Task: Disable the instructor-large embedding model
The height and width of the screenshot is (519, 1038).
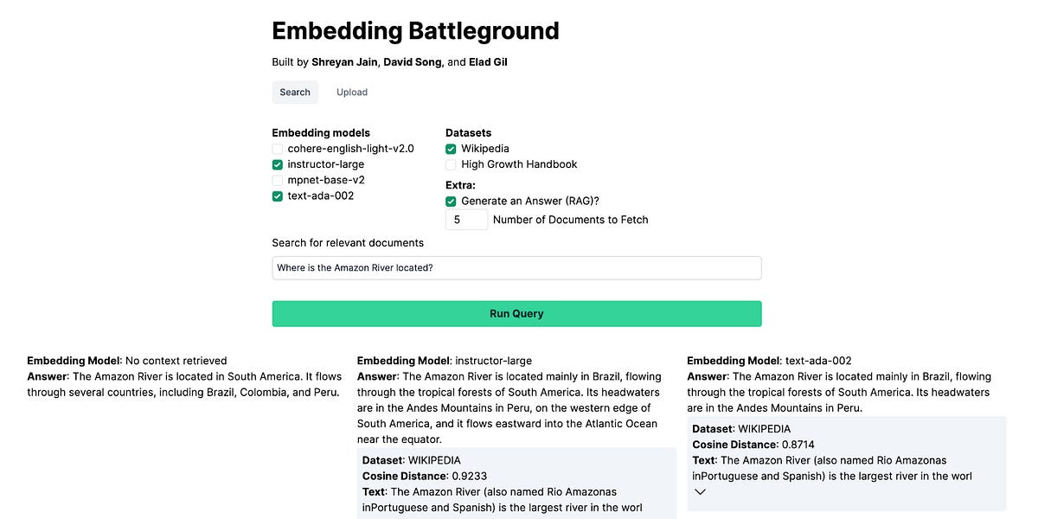Action: pos(277,164)
